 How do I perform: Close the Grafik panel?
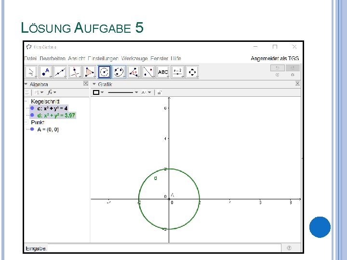click(x=297, y=83)
